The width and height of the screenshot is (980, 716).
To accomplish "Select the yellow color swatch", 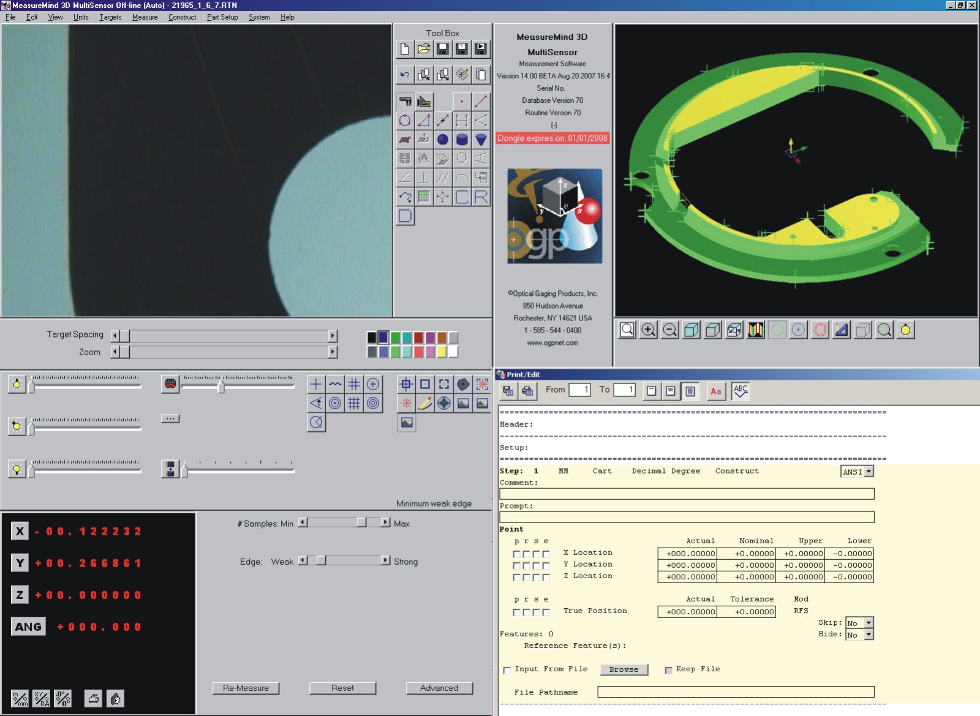I will click(x=441, y=352).
